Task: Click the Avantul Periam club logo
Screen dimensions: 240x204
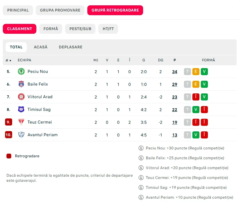Action: [x=21, y=135]
